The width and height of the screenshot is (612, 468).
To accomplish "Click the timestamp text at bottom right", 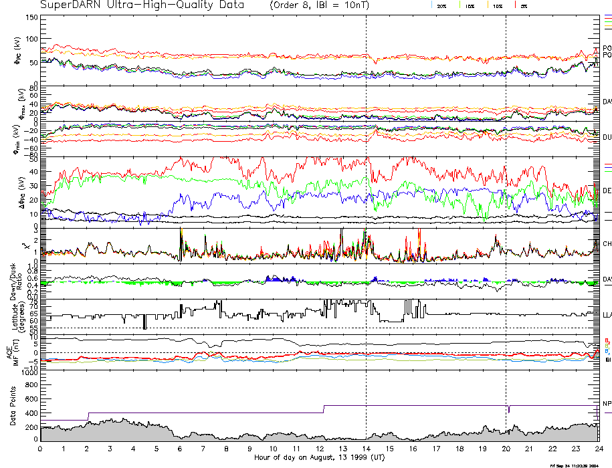I will [x=578, y=465].
